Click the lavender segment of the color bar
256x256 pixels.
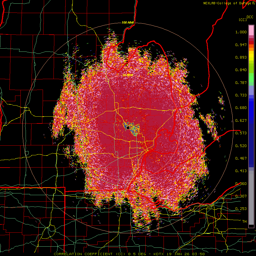pyautogui.click(x=251, y=90)
